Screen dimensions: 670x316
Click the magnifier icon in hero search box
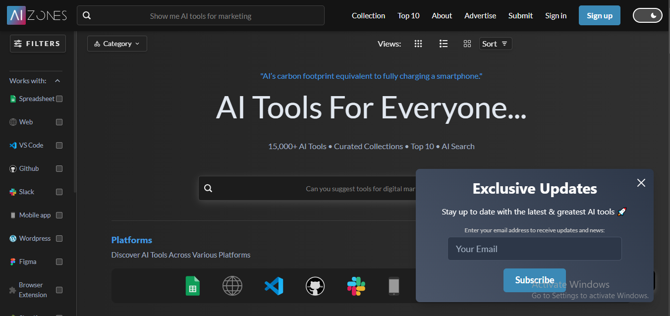(x=208, y=188)
